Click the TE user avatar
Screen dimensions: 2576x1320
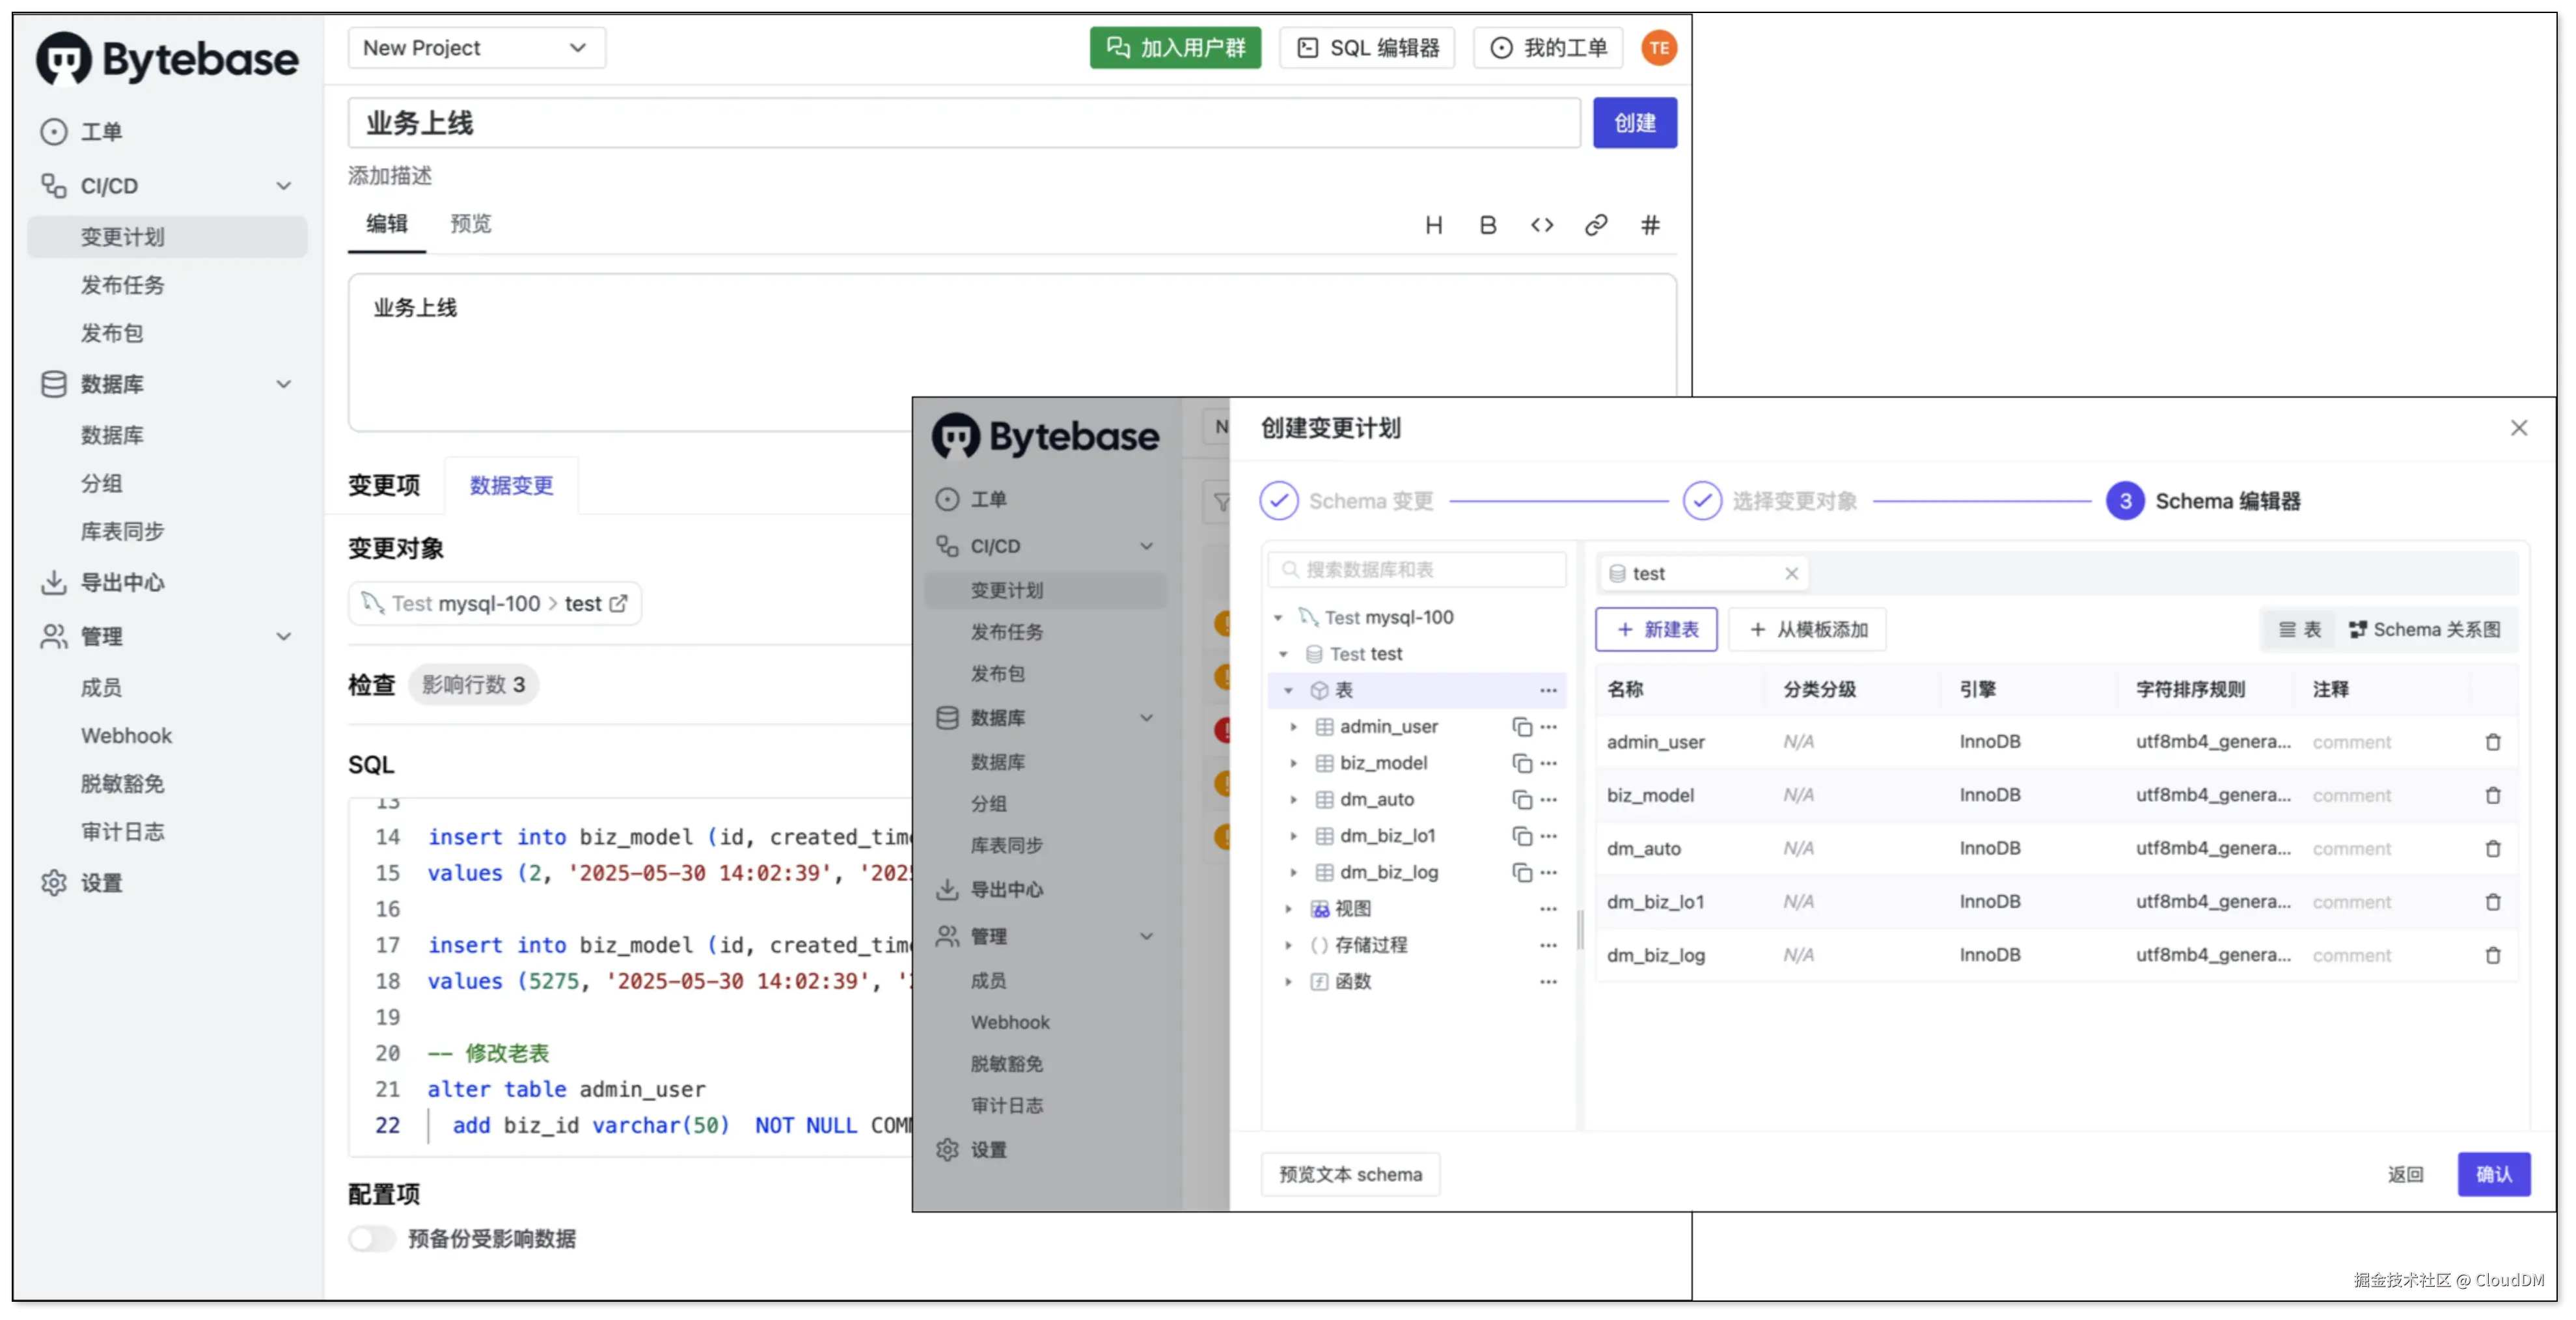point(1658,48)
